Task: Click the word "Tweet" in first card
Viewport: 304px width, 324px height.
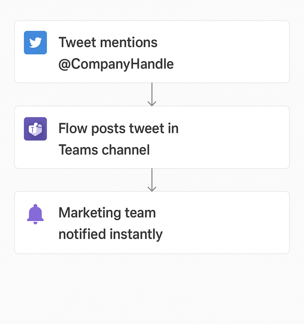Action: click(75, 43)
